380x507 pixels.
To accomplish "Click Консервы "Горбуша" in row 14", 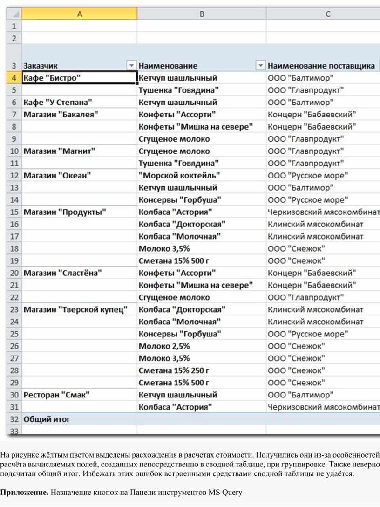I will tap(202, 200).
